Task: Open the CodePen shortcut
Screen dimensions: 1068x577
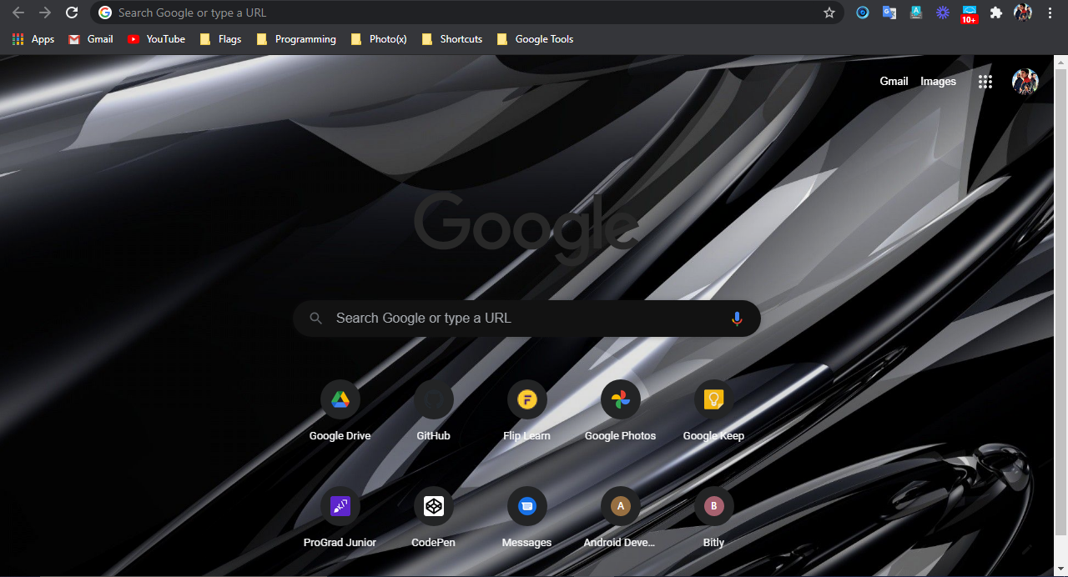Action: [433, 517]
